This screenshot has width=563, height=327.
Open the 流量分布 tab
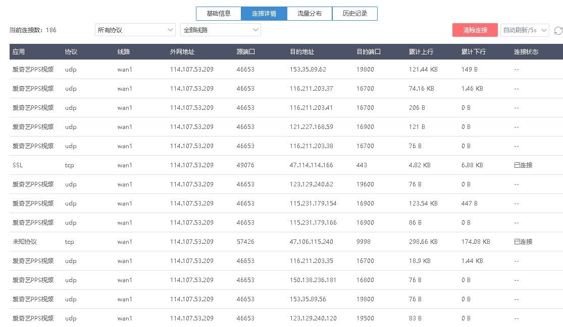[310, 14]
